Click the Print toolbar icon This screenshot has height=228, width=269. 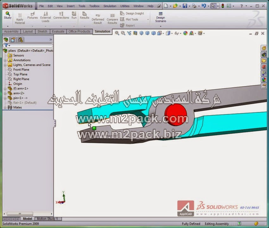[194, 6]
